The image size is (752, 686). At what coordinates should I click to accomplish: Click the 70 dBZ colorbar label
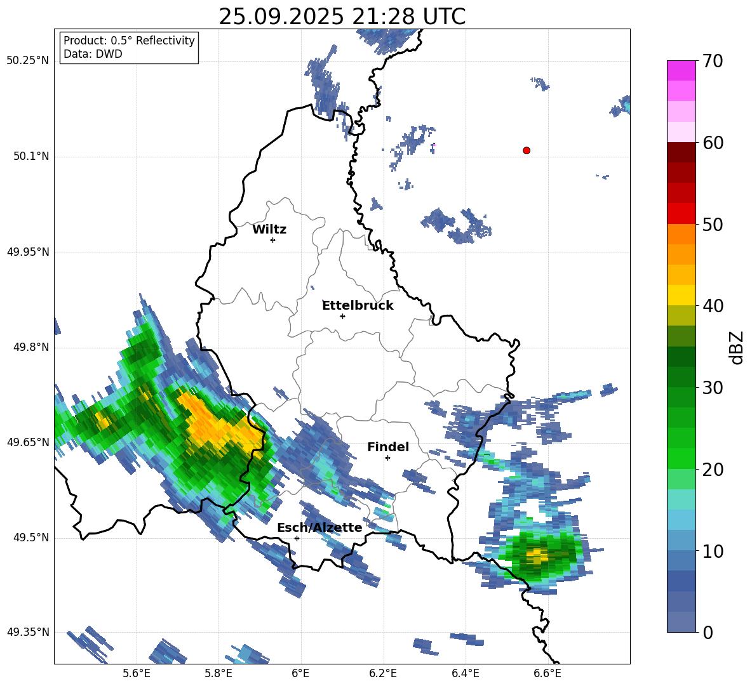[713, 61]
